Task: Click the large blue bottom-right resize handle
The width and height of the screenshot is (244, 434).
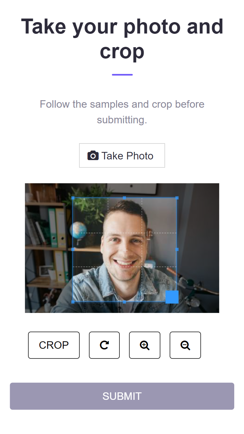Action: (172, 297)
